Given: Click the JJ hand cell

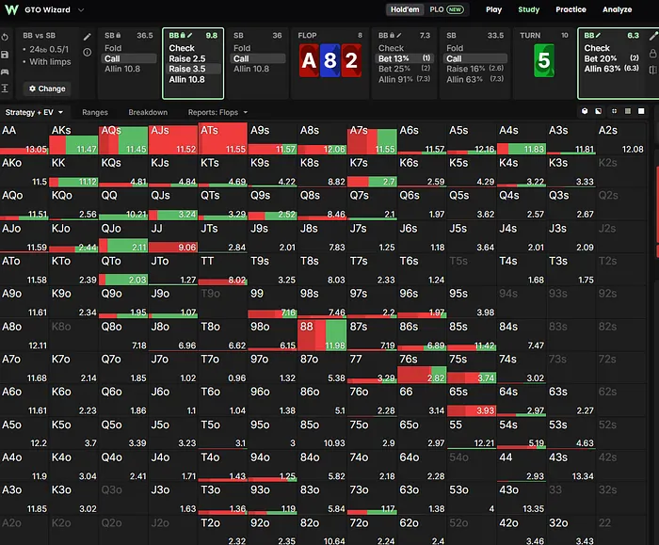Looking at the screenshot, I should (x=173, y=237).
